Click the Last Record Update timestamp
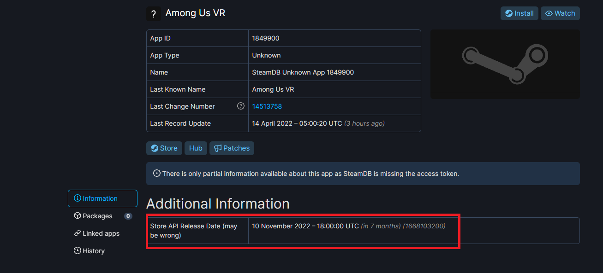Viewport: 603px width, 273px height. point(318,123)
